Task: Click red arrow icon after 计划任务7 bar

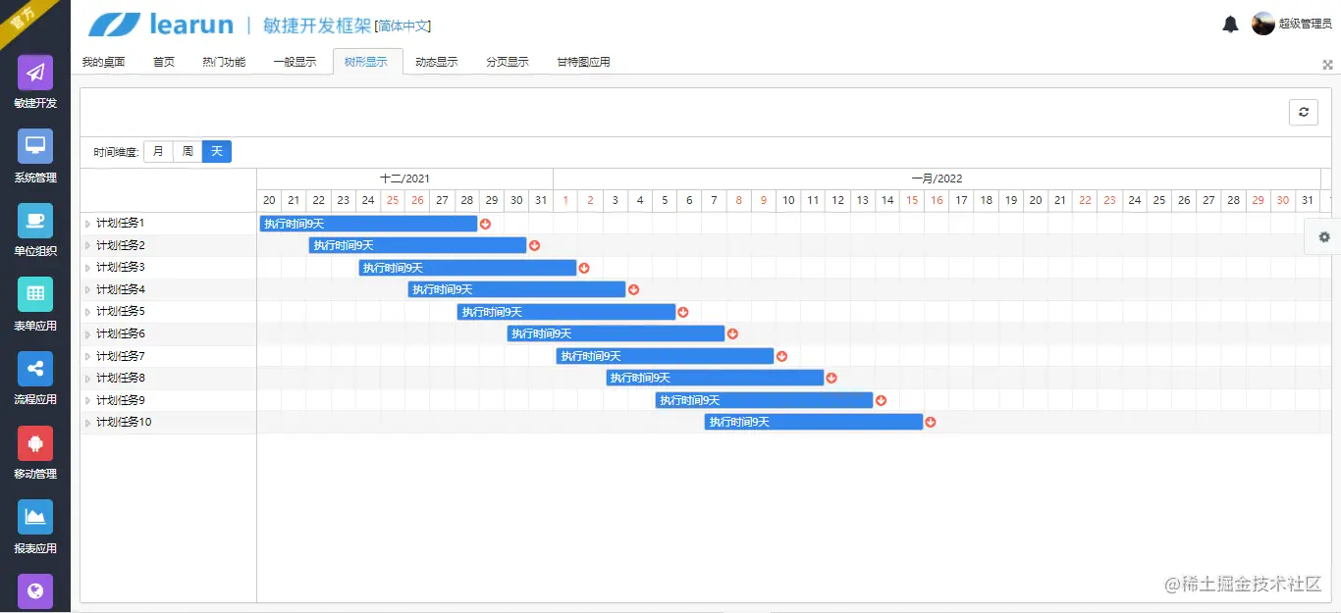Action: click(781, 356)
